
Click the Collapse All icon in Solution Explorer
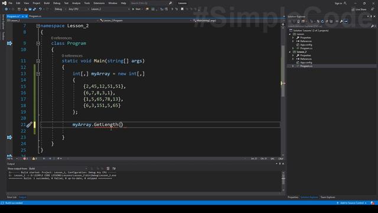(x=327, y=21)
